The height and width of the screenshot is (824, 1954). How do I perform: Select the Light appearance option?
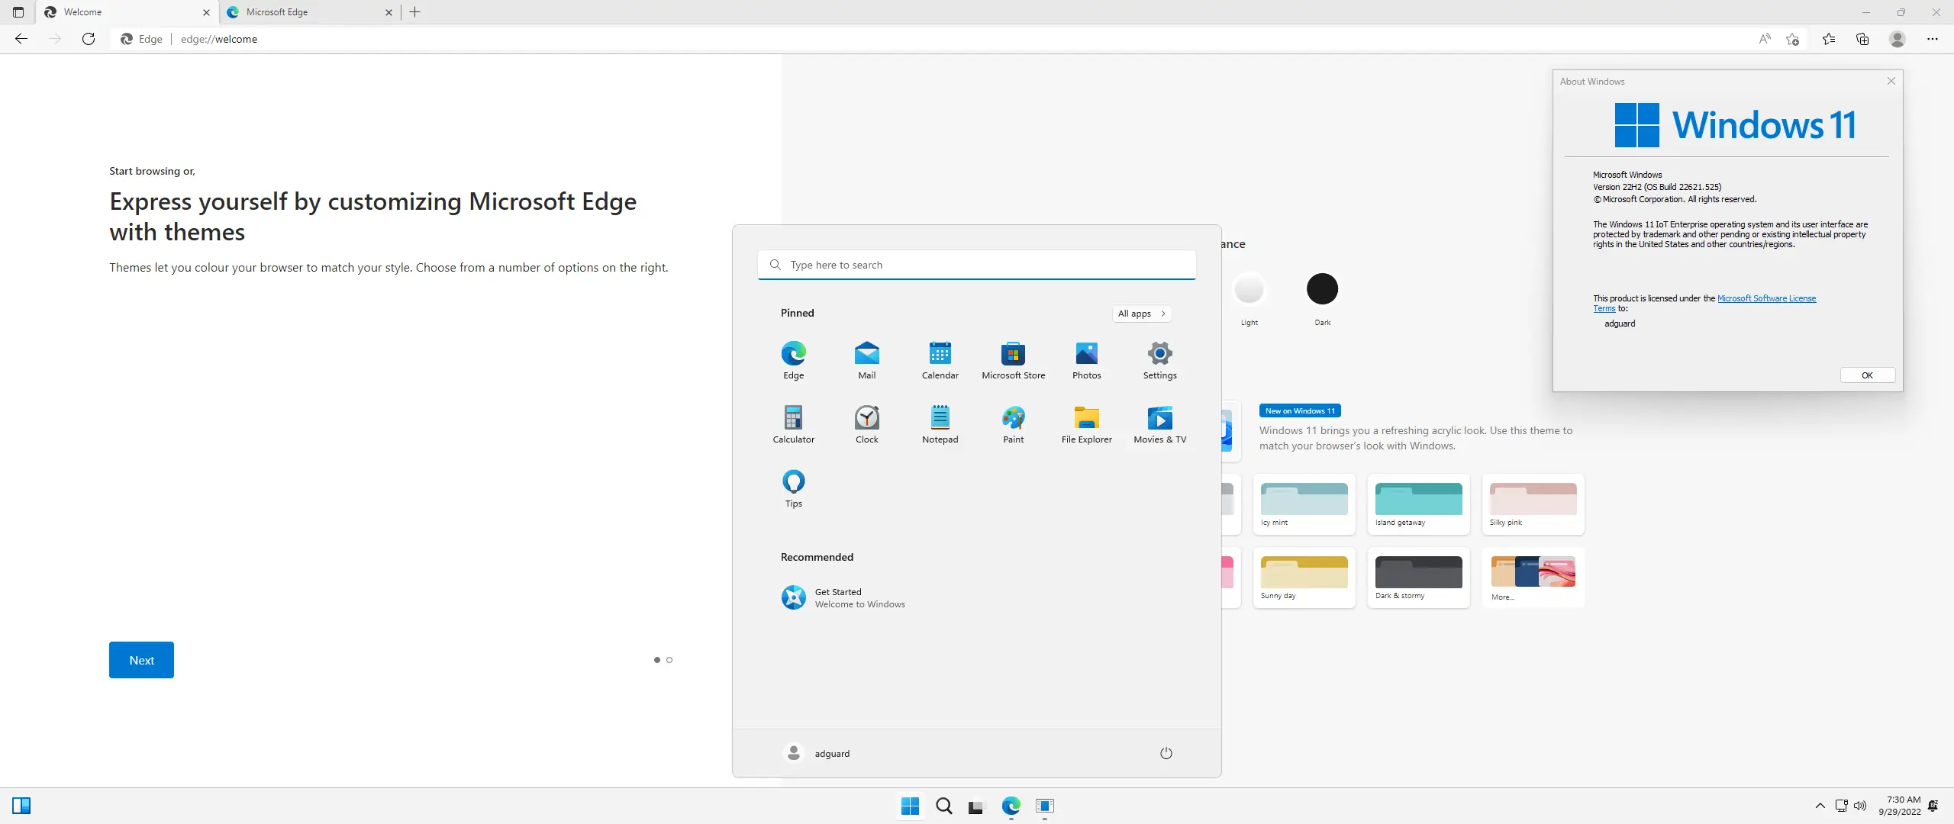1249,288
